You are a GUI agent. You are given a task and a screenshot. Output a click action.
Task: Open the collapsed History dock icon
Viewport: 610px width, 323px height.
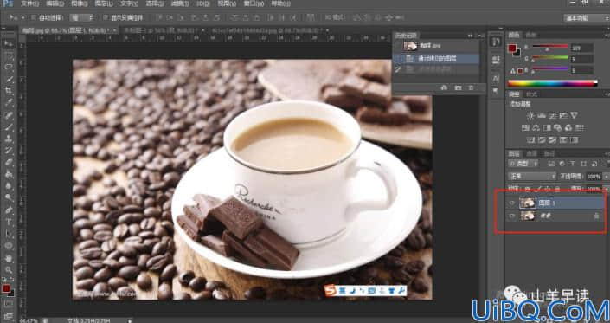click(496, 42)
